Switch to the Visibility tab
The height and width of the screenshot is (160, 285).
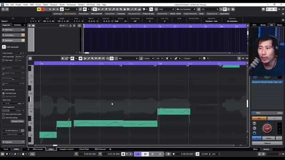pos(17,25)
